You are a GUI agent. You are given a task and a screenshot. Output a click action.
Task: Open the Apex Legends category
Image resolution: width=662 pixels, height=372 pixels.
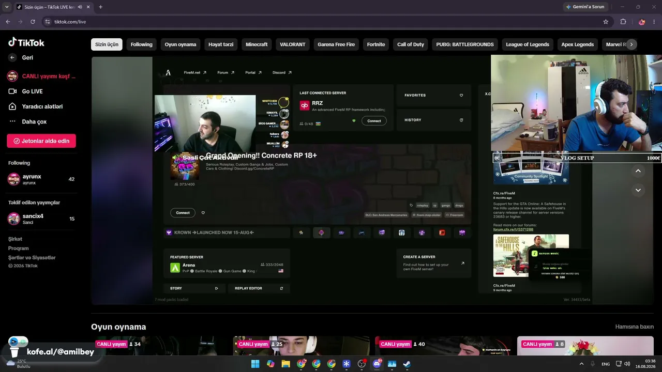tap(578, 44)
